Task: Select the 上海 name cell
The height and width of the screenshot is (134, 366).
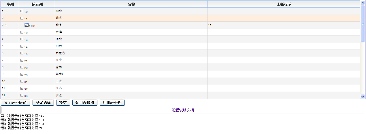Action: (131, 81)
